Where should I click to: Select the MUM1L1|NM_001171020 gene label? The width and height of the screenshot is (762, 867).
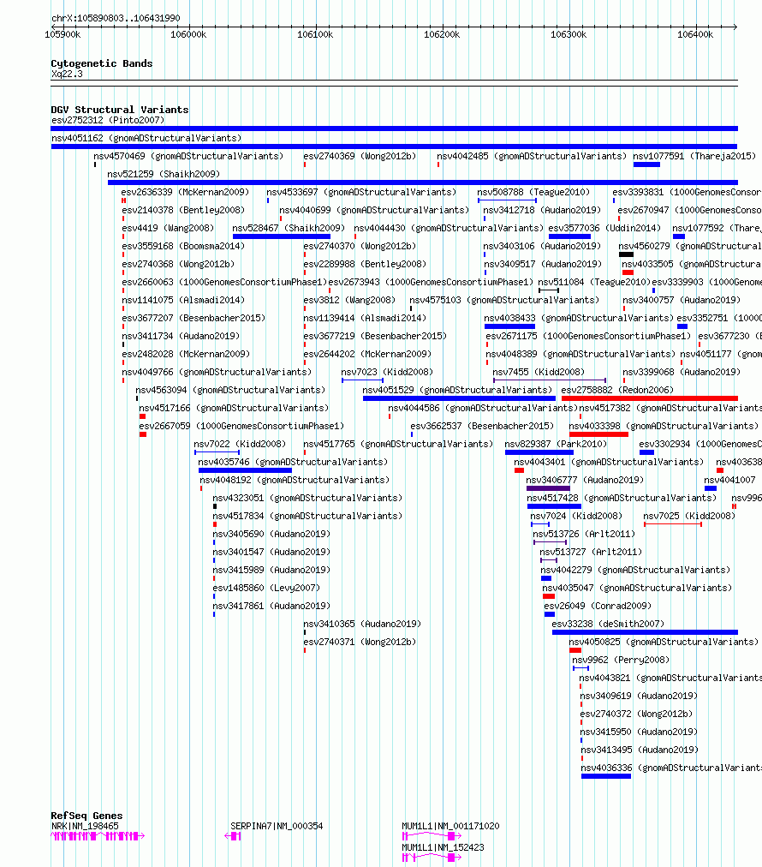click(450, 826)
